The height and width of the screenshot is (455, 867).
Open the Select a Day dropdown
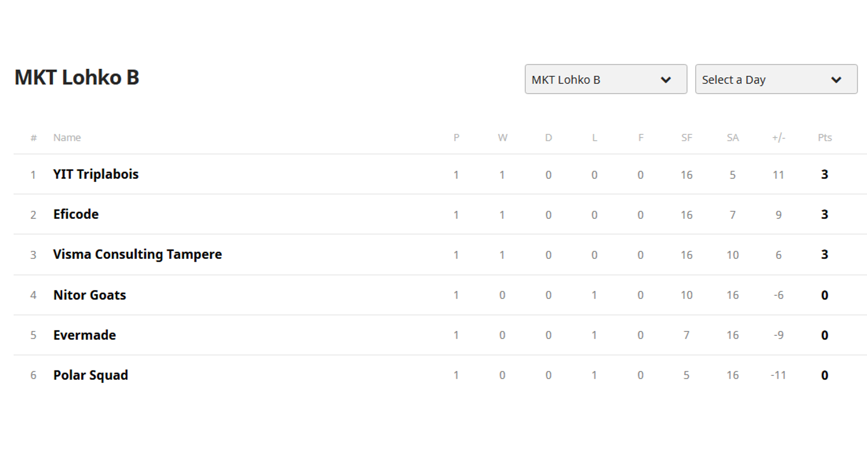775,79
